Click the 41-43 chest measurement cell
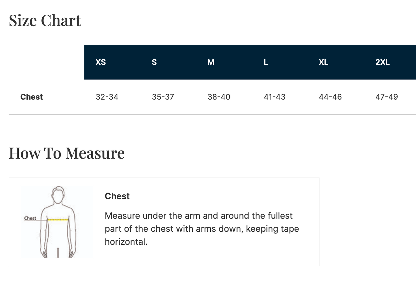Screen dimensions: 416x287 click(275, 97)
